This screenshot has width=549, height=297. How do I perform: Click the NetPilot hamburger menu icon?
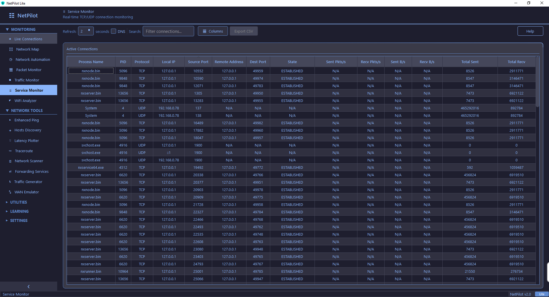(x=12, y=15)
